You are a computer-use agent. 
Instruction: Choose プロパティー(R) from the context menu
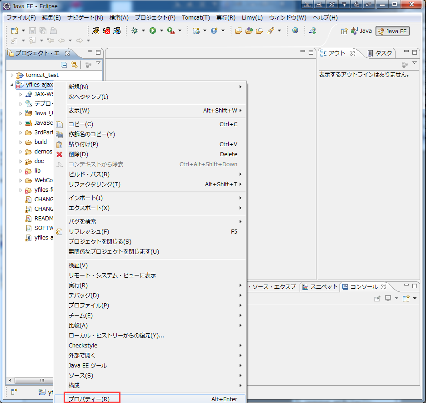click(x=89, y=399)
